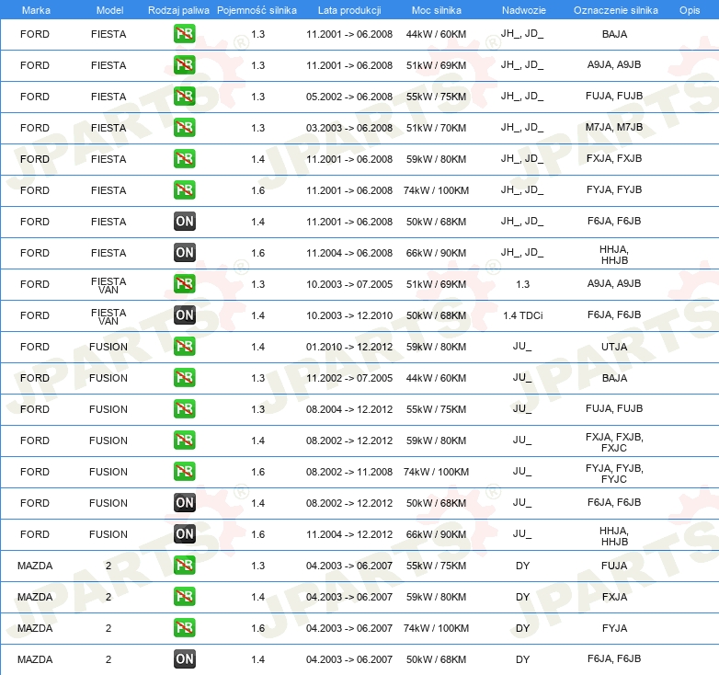Click petrol icon in Fiesta Van 1.3 row
Image resolution: width=719 pixels, height=675 pixels.
coord(184,284)
